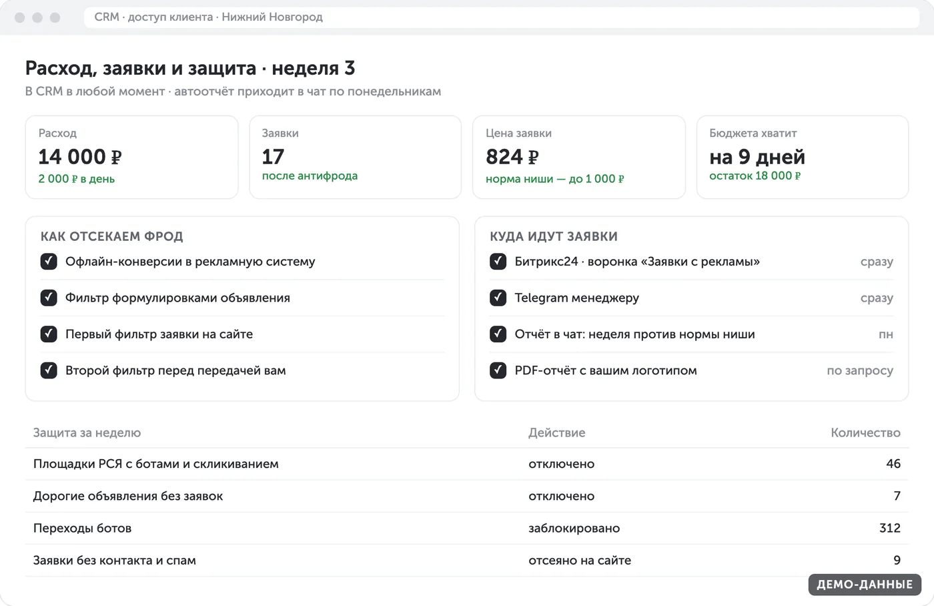Toggle checkbox for Отчёт в чат: неделя против нормы
The height and width of the screenshot is (606, 934).
(498, 333)
